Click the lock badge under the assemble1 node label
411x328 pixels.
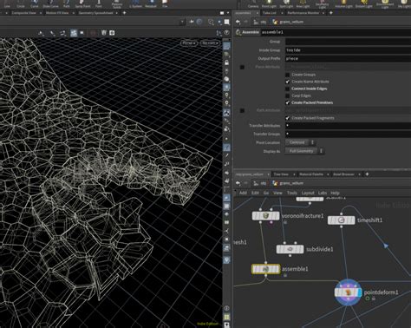click(285, 275)
